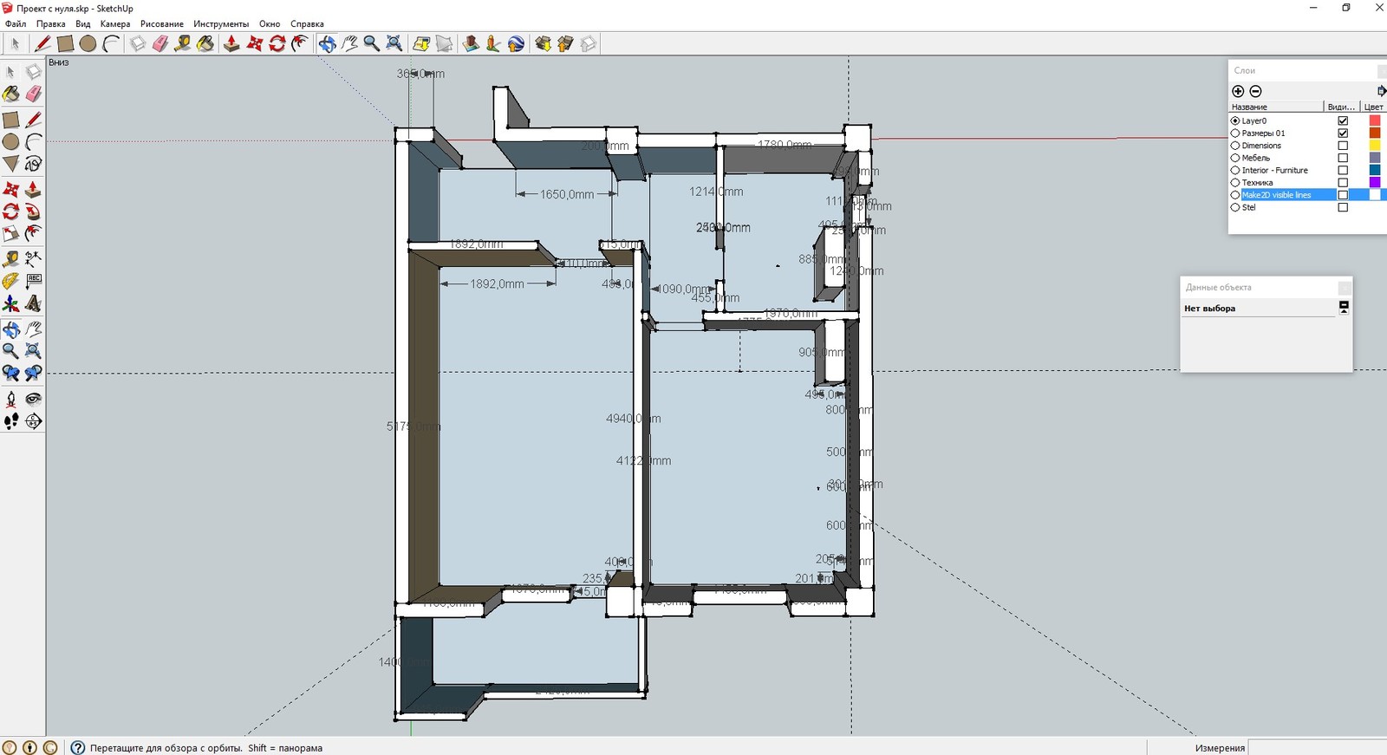Show the Мебель layer

[1343, 158]
